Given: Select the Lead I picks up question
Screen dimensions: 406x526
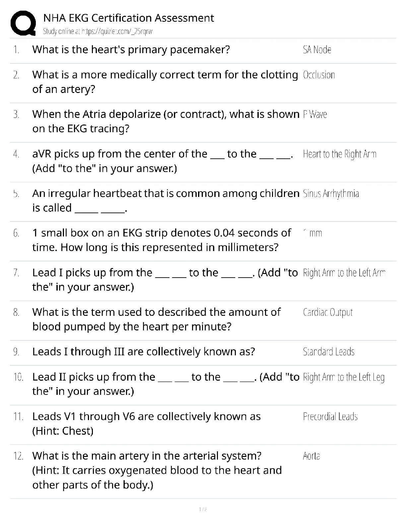Looking at the screenshot, I should pos(165,280).
